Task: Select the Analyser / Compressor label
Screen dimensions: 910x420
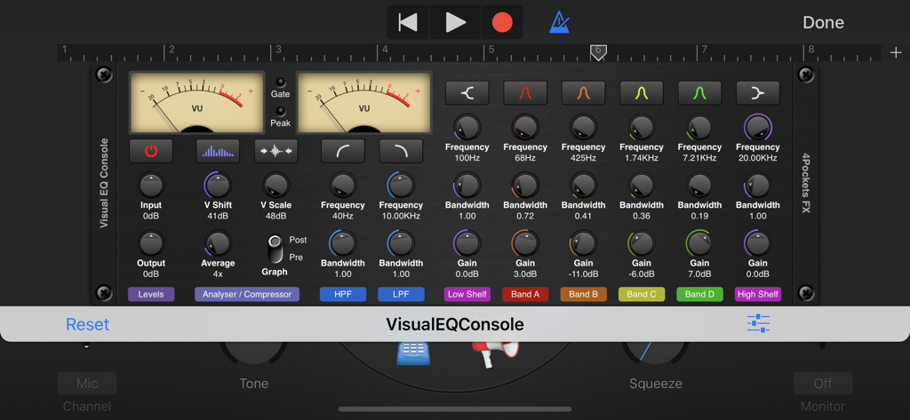Action: (247, 294)
